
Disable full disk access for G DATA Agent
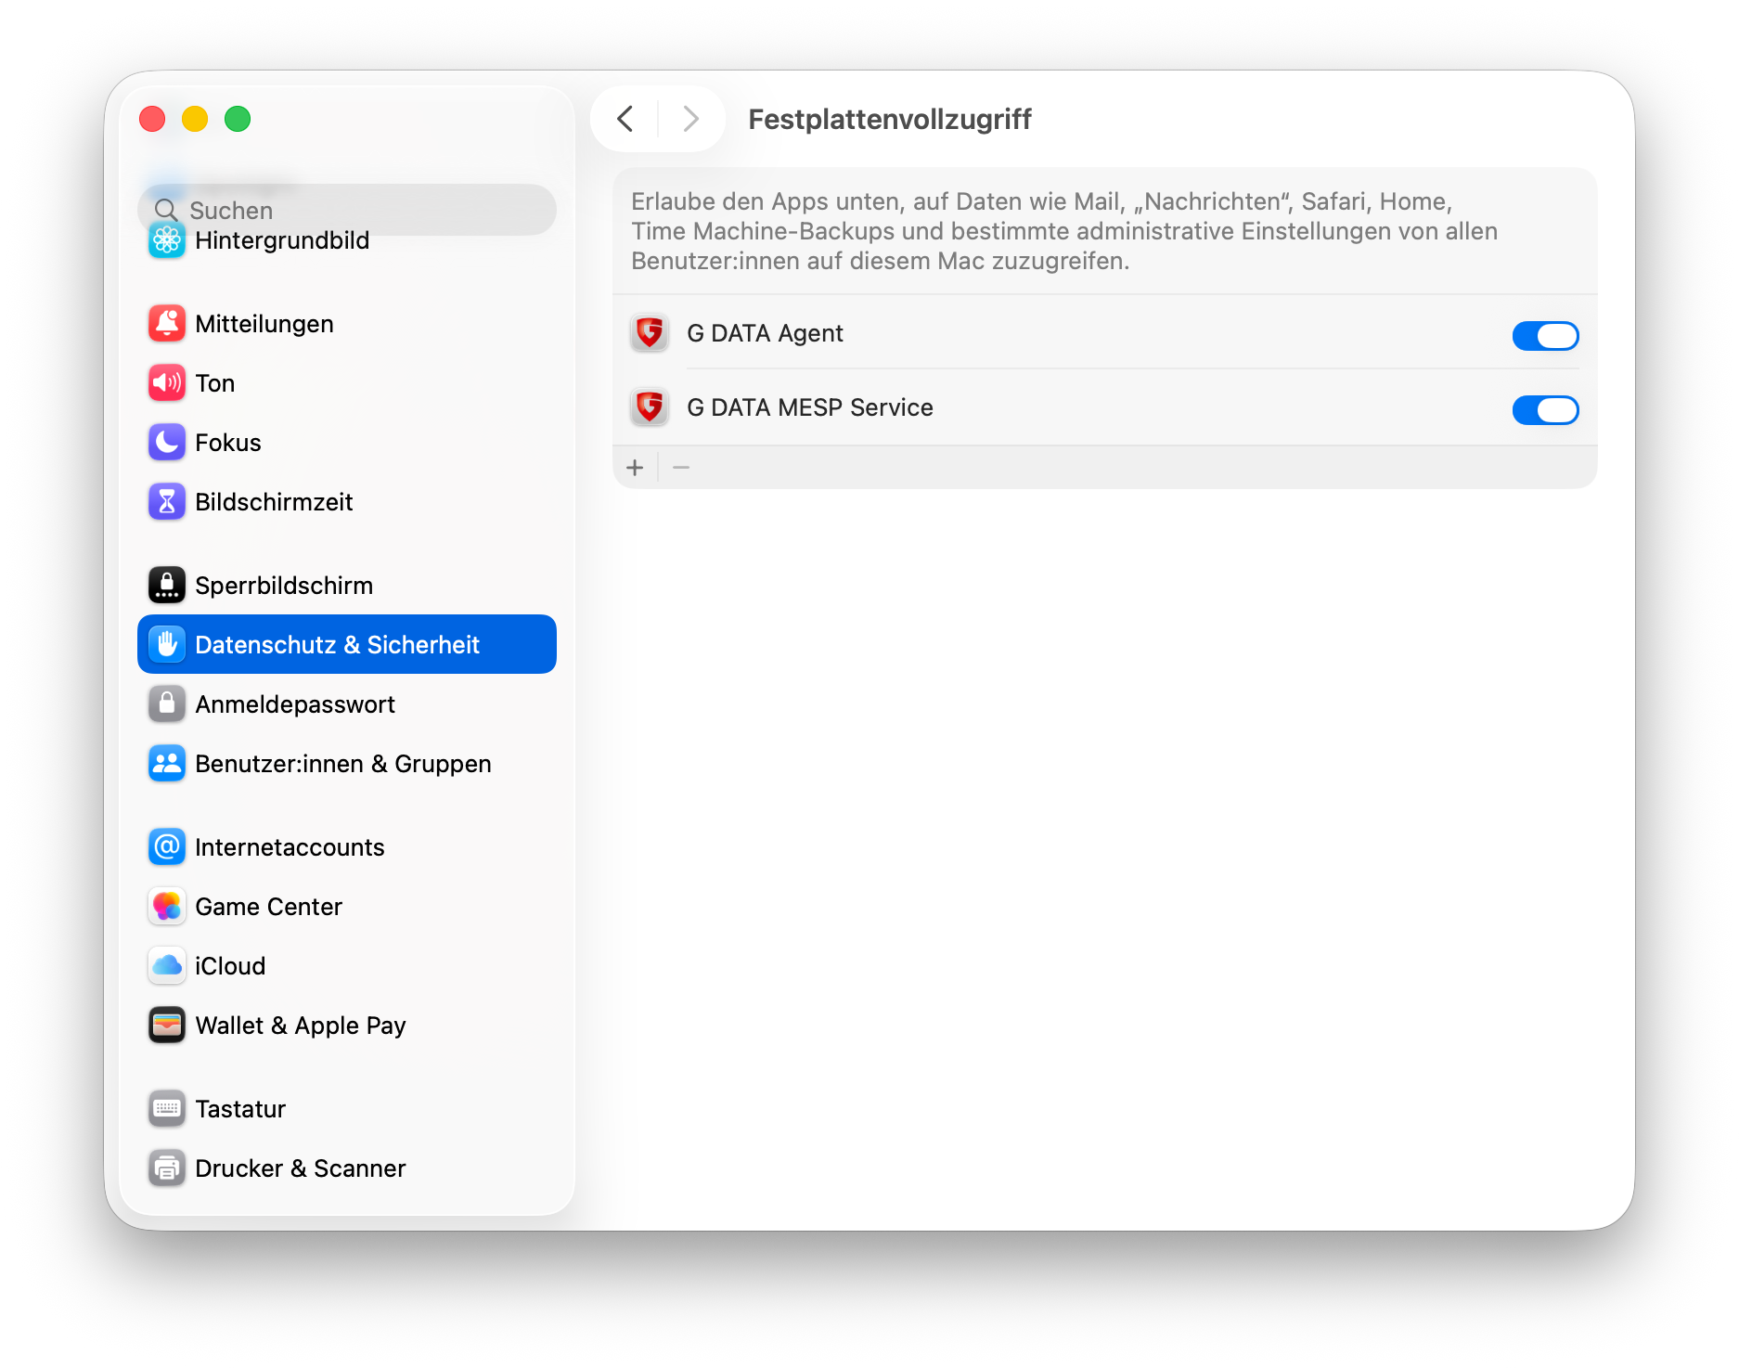point(1545,335)
